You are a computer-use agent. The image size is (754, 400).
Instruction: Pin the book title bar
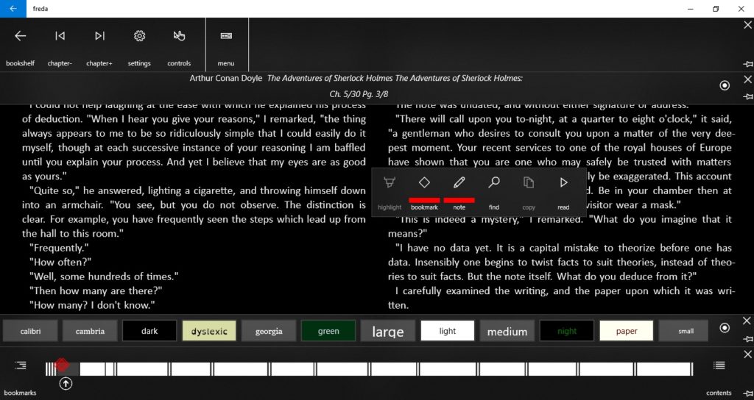[748, 96]
